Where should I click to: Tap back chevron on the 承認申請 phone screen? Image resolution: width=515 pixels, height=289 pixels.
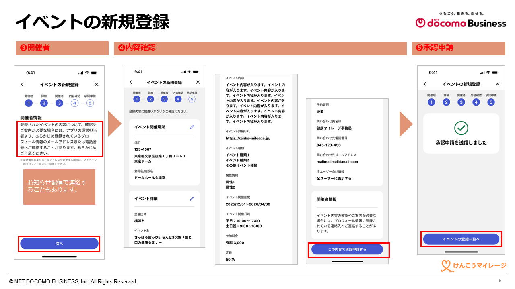425,84
